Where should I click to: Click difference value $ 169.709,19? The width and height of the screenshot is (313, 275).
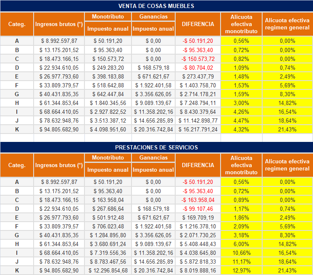click(x=198, y=217)
